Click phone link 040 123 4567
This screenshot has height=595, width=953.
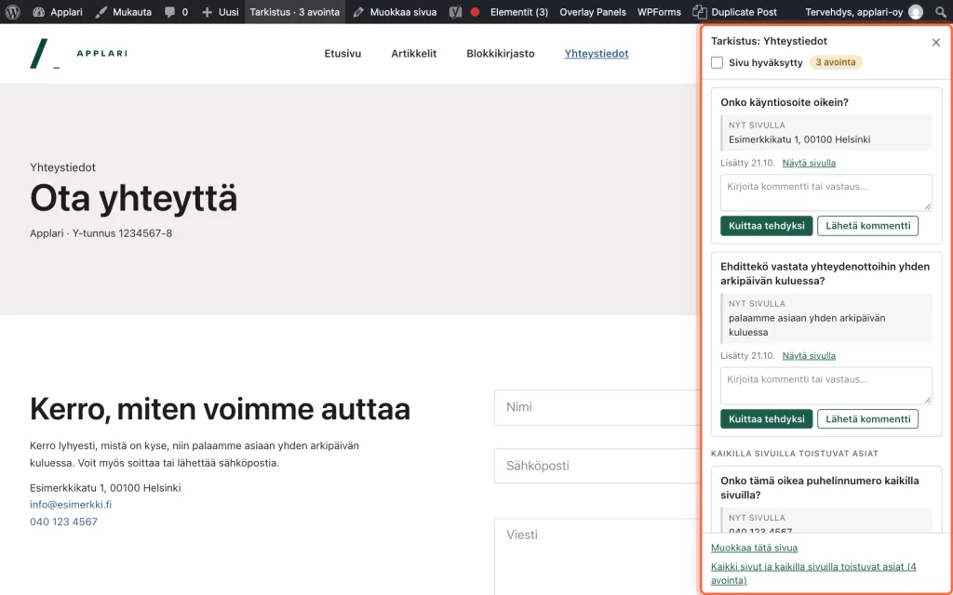(63, 522)
